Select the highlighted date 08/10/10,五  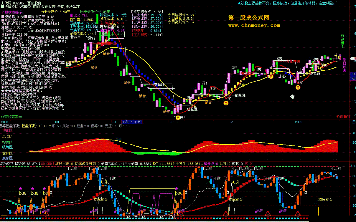point(131,121)
